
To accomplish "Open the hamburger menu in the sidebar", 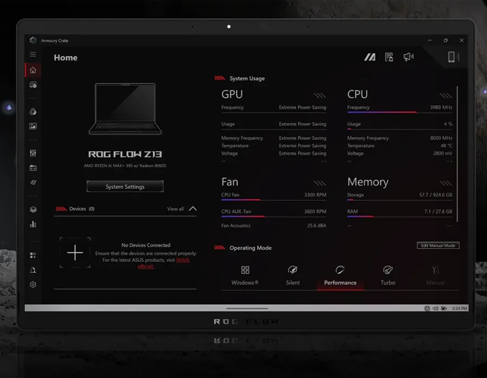I will pyautogui.click(x=33, y=55).
